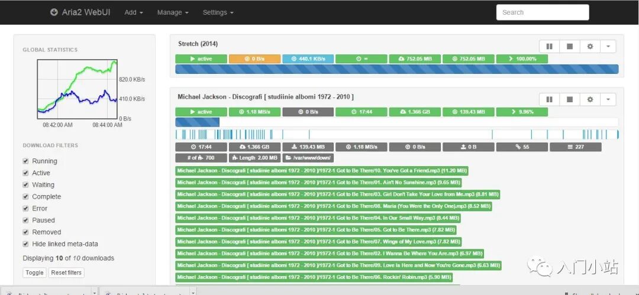639x295 pixels.
Task: Click the gray 17:44 estimated time badge
Action: [201, 147]
